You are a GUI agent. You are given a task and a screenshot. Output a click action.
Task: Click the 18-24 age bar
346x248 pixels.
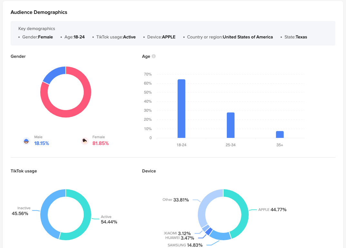181,108
